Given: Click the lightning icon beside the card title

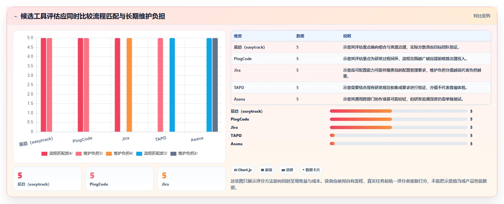Looking at the screenshot, I should pyautogui.click(x=15, y=16).
